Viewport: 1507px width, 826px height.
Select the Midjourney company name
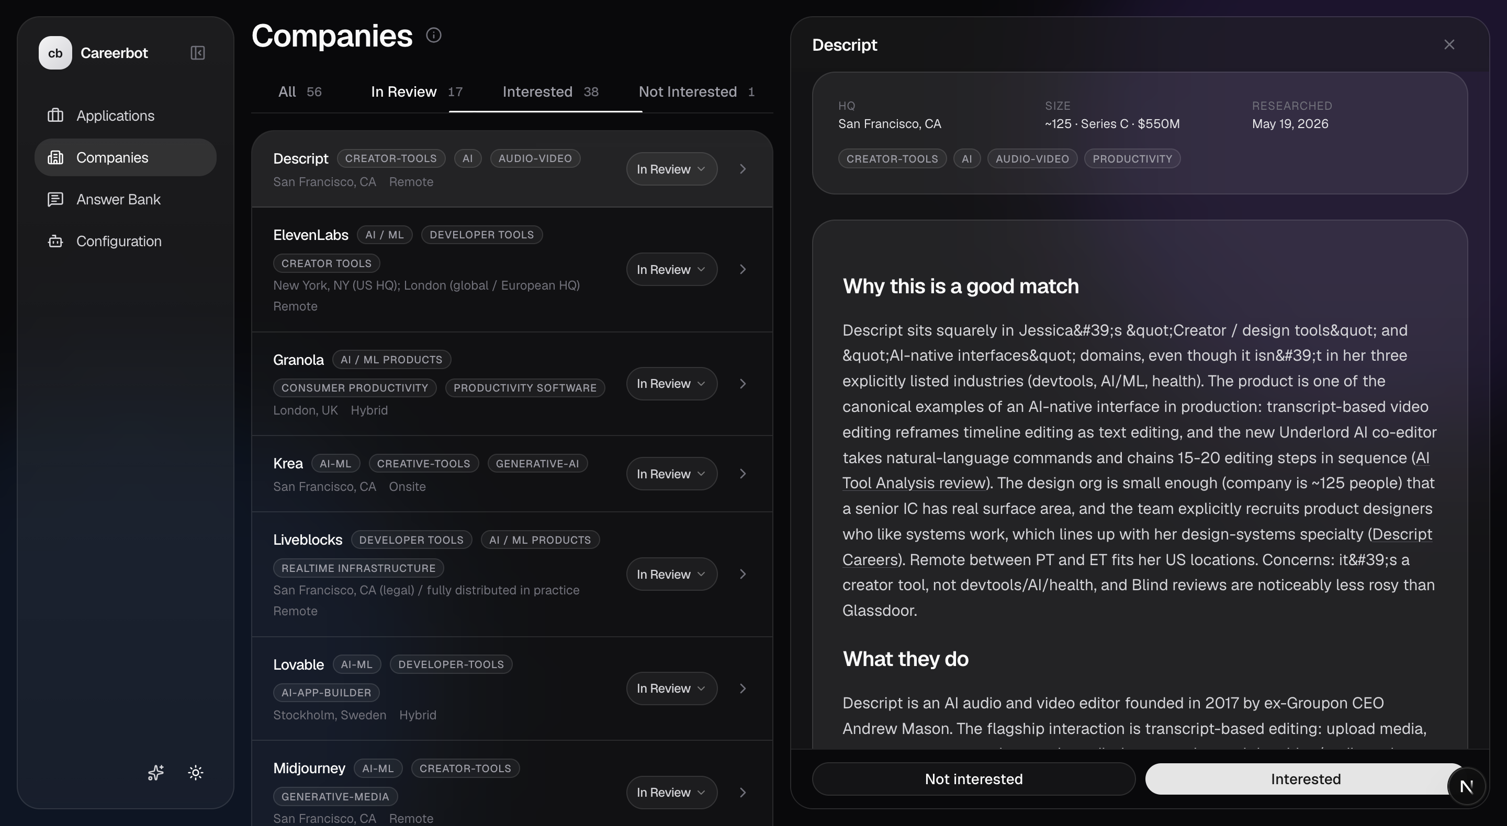(309, 768)
